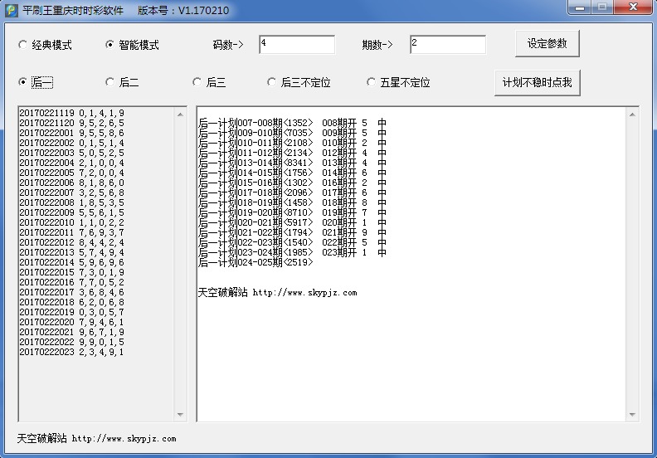Focus the 期数 input box
Viewport: 657px width, 458px height.
(x=446, y=45)
